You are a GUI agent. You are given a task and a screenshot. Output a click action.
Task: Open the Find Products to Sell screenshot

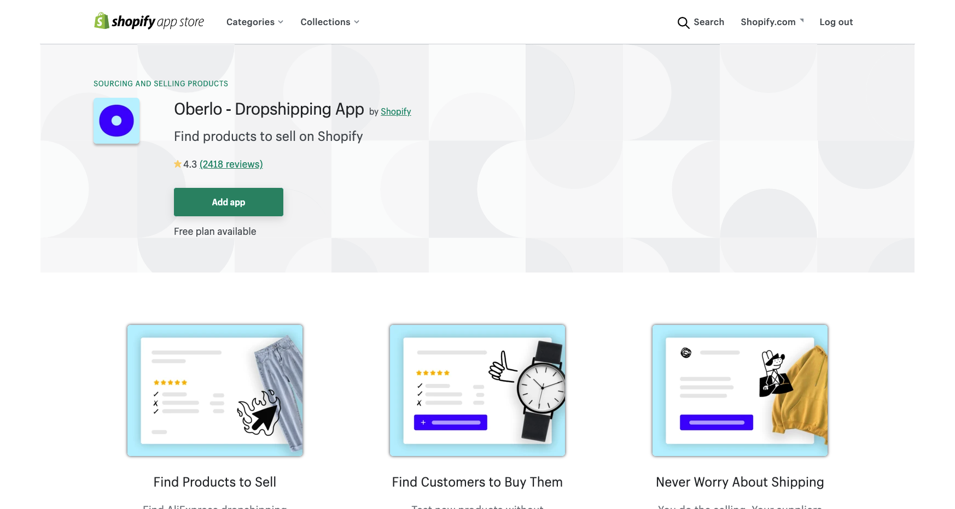point(215,390)
